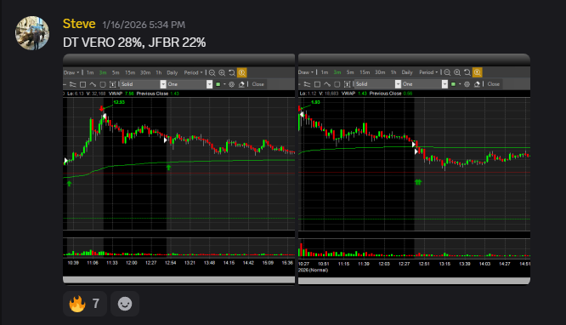The image size is (566, 325).
Task: Select rounded rectangle tool in right chart
Action: 337,84
